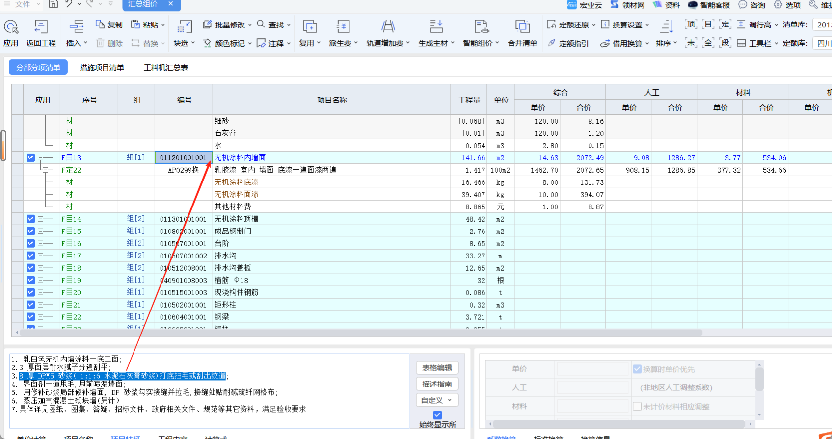Open 智能客服 in the top bar

[x=709, y=5]
